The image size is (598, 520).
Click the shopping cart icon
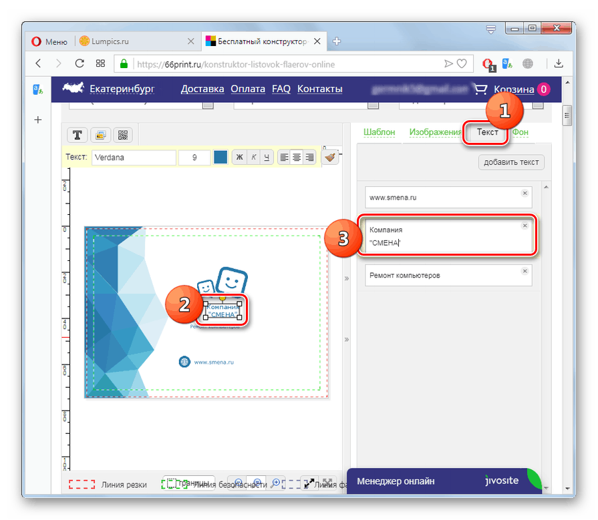click(x=480, y=89)
